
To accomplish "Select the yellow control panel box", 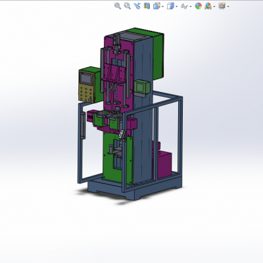I will [x=87, y=85].
